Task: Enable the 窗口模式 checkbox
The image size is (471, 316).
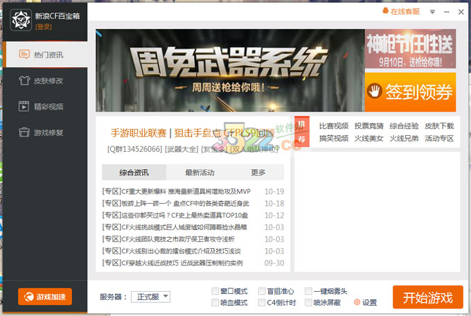Action: coord(215,292)
